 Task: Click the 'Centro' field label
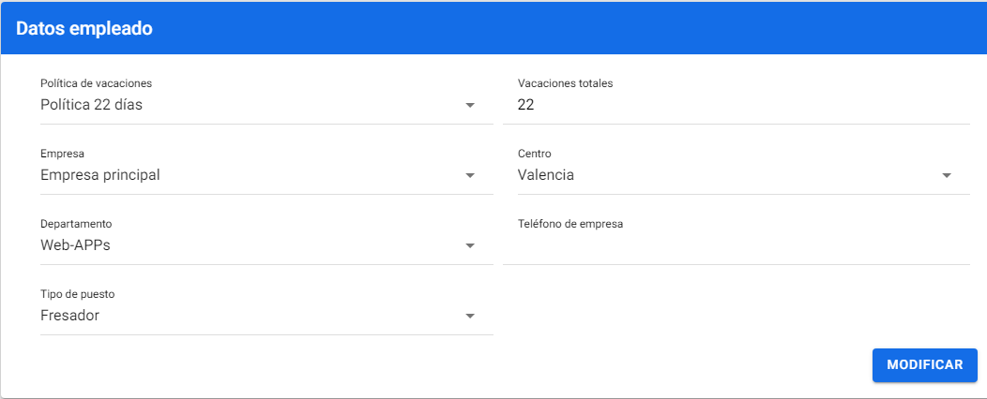pyautogui.click(x=535, y=154)
